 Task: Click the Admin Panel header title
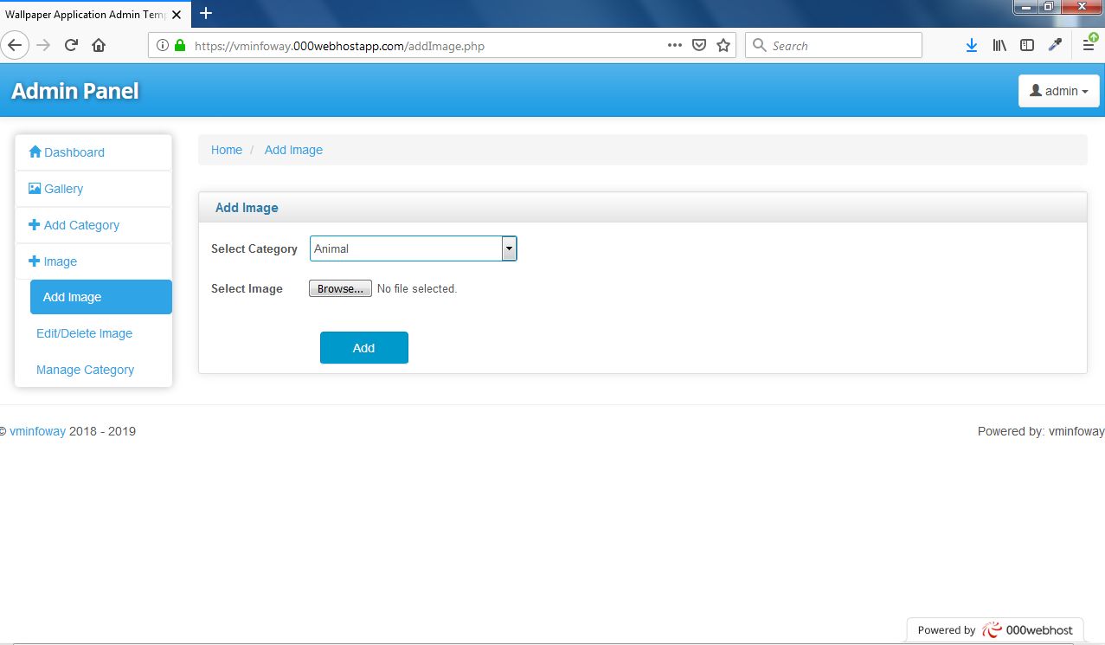tap(75, 91)
